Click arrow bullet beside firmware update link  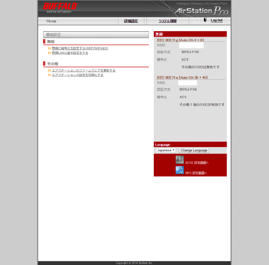tap(49, 71)
